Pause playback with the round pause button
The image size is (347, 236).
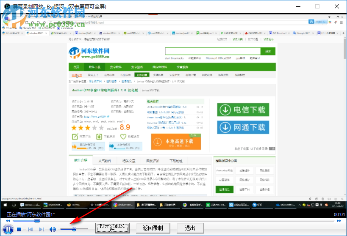[8, 229]
